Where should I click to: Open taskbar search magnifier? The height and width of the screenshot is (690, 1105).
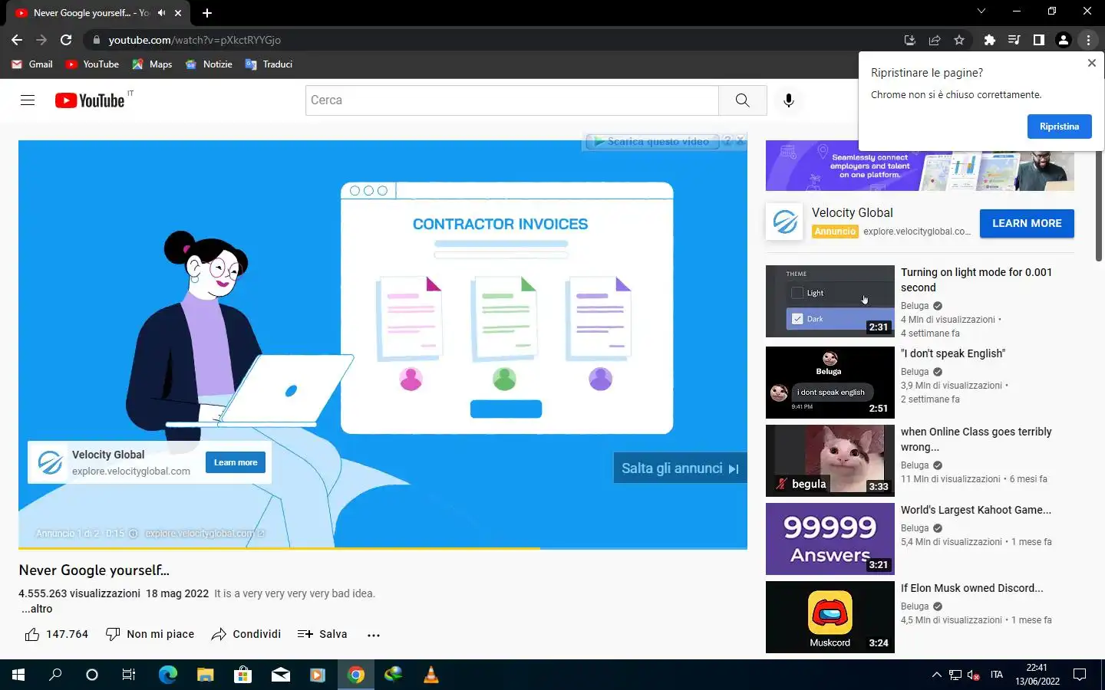coord(55,675)
